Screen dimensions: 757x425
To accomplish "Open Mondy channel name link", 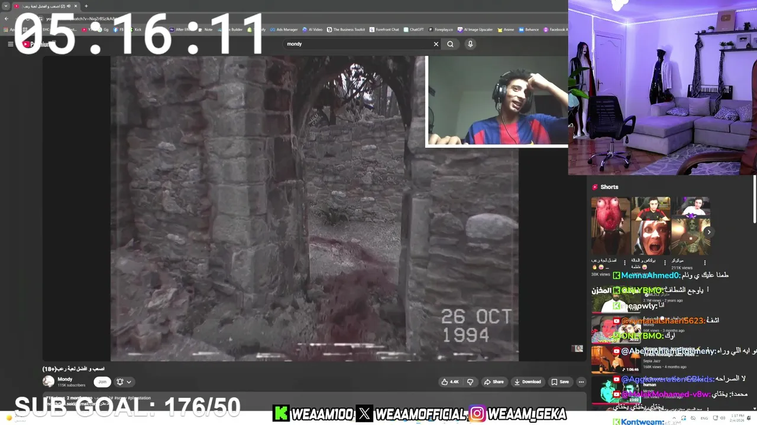I will [65, 379].
